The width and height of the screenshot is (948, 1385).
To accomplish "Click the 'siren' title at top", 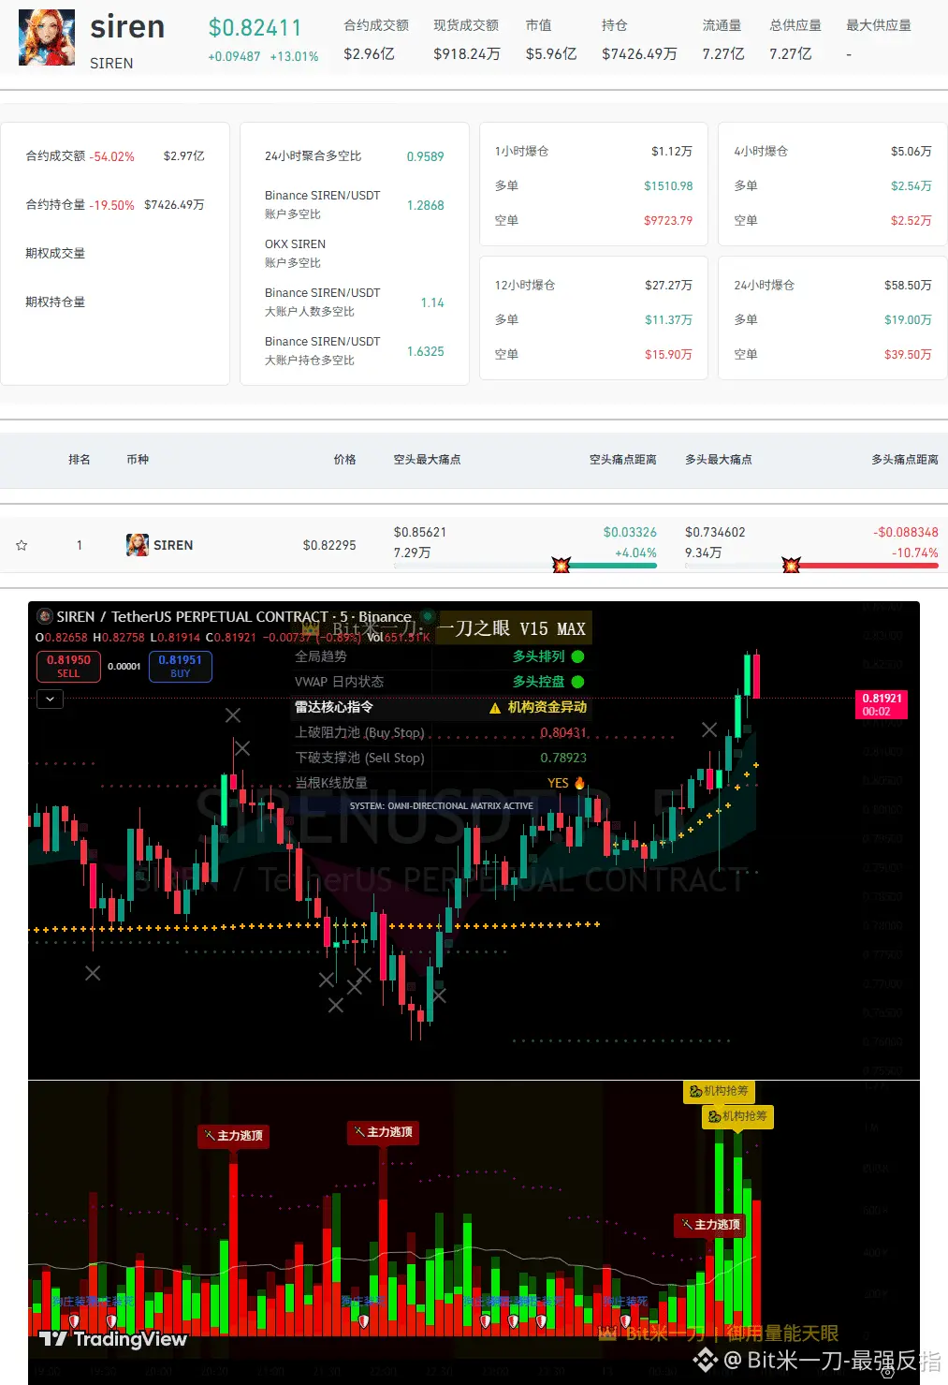I will click(127, 27).
